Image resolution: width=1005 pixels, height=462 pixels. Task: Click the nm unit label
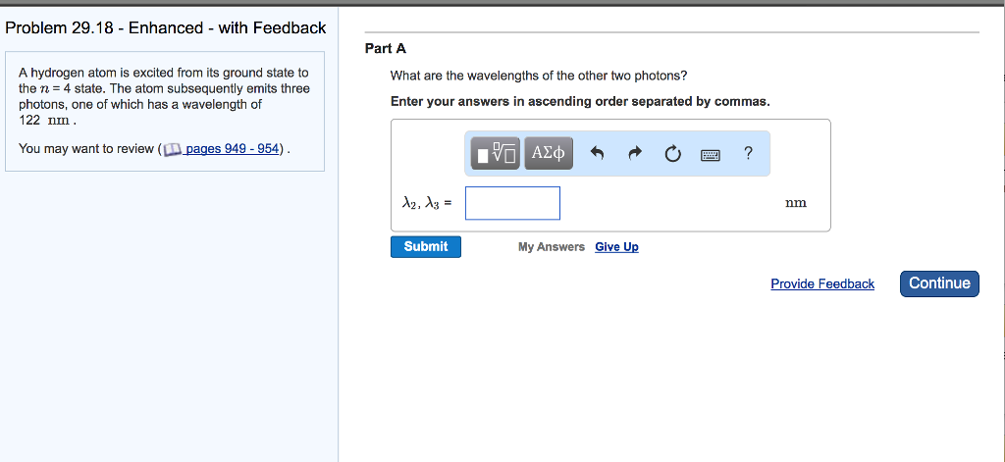tap(796, 203)
